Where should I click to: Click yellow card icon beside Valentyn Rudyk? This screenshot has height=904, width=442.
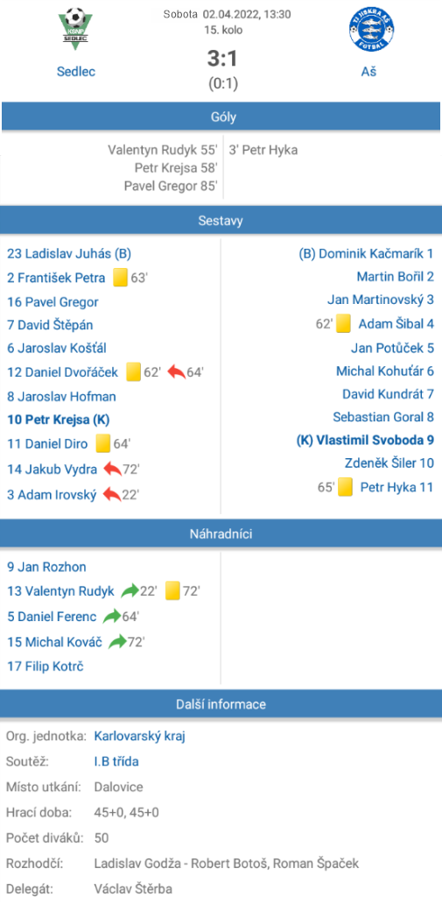[x=173, y=591]
